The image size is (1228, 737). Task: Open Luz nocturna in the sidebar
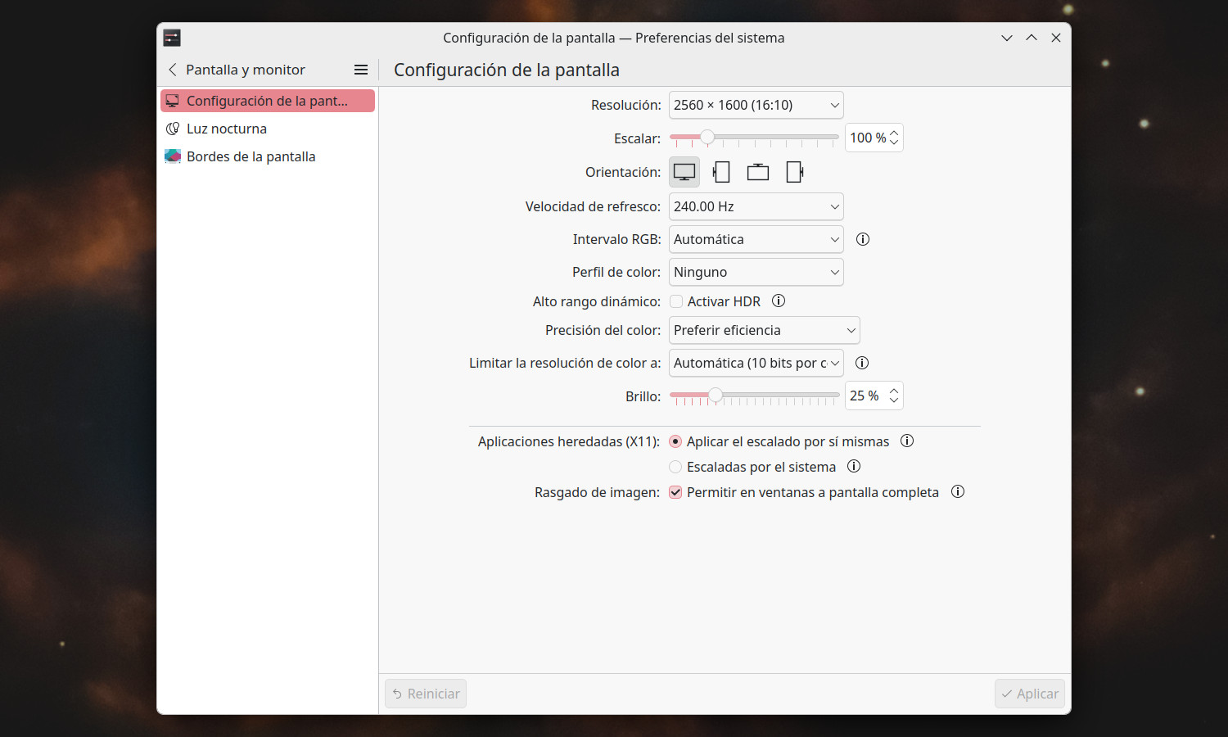pos(227,129)
